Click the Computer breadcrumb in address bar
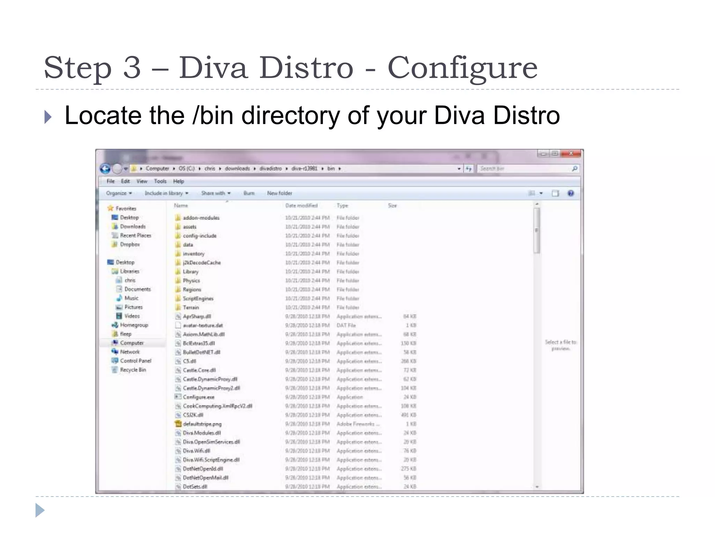 coord(157,169)
